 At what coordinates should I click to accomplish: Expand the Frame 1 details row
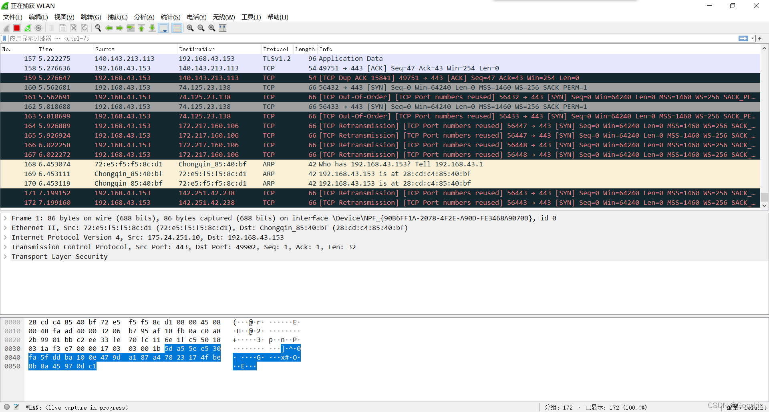[x=5, y=218]
